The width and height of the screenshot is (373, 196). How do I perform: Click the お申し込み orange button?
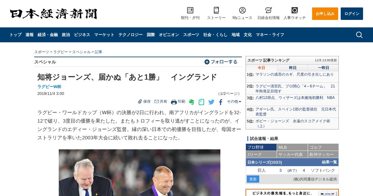[325, 14]
